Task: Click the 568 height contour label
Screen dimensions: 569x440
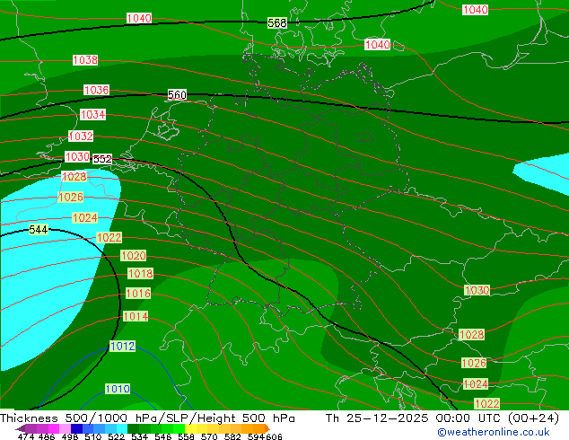Action: point(277,22)
